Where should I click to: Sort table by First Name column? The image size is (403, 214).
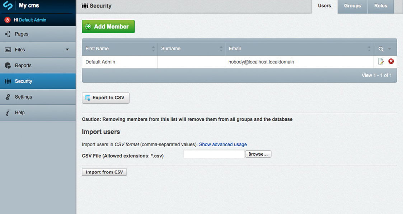coord(120,48)
